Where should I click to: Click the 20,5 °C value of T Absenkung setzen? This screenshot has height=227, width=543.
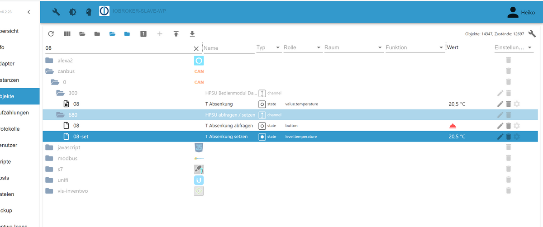coord(457,137)
